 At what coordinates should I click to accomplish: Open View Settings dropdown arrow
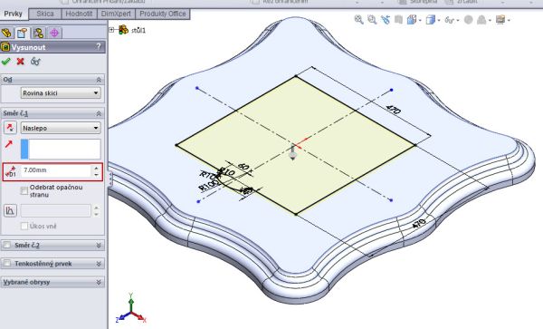coord(509,21)
